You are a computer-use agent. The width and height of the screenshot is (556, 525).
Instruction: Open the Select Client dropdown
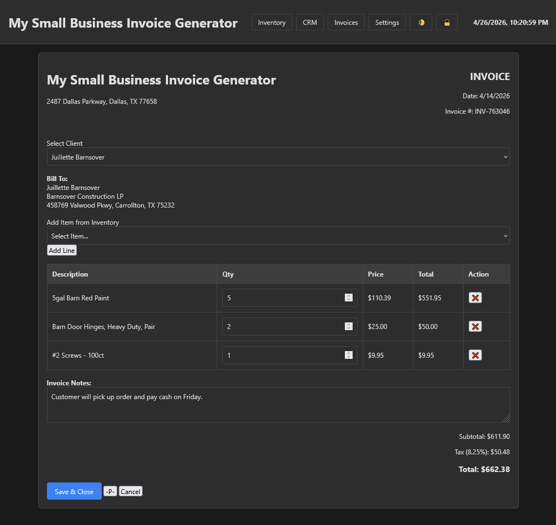coord(279,157)
